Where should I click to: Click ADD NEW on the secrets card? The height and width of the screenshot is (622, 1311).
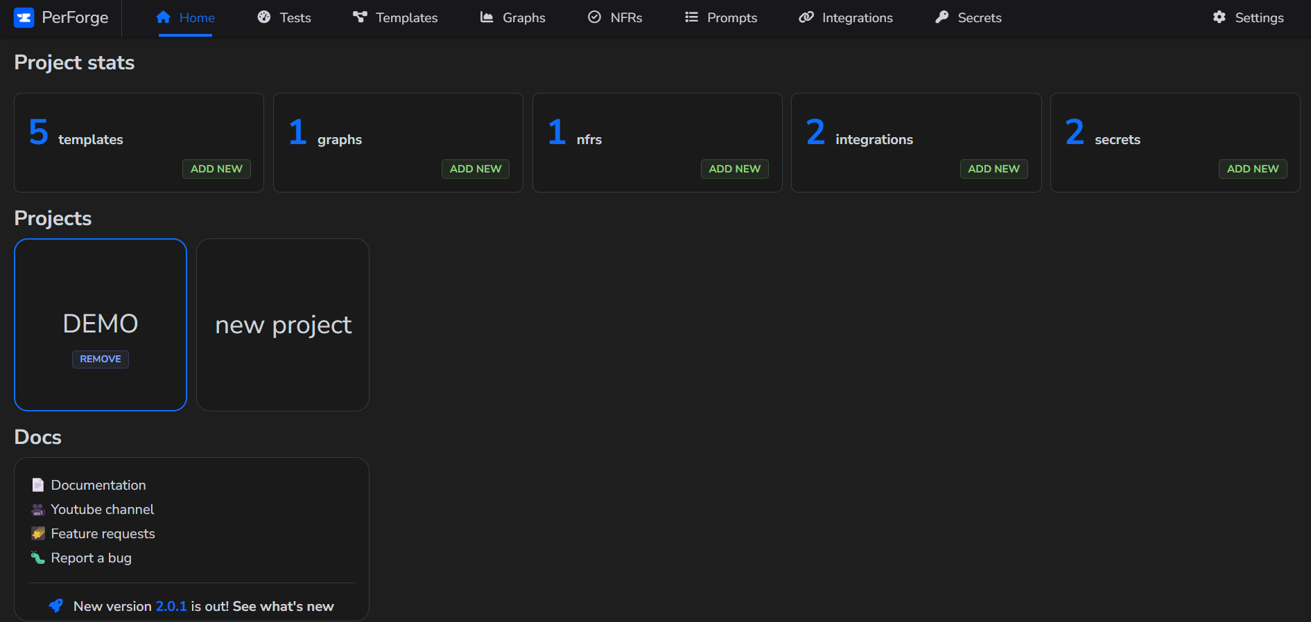click(x=1253, y=169)
